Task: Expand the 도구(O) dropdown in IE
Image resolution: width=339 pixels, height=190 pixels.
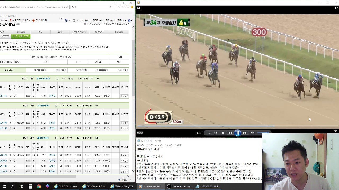Action: click(122, 20)
